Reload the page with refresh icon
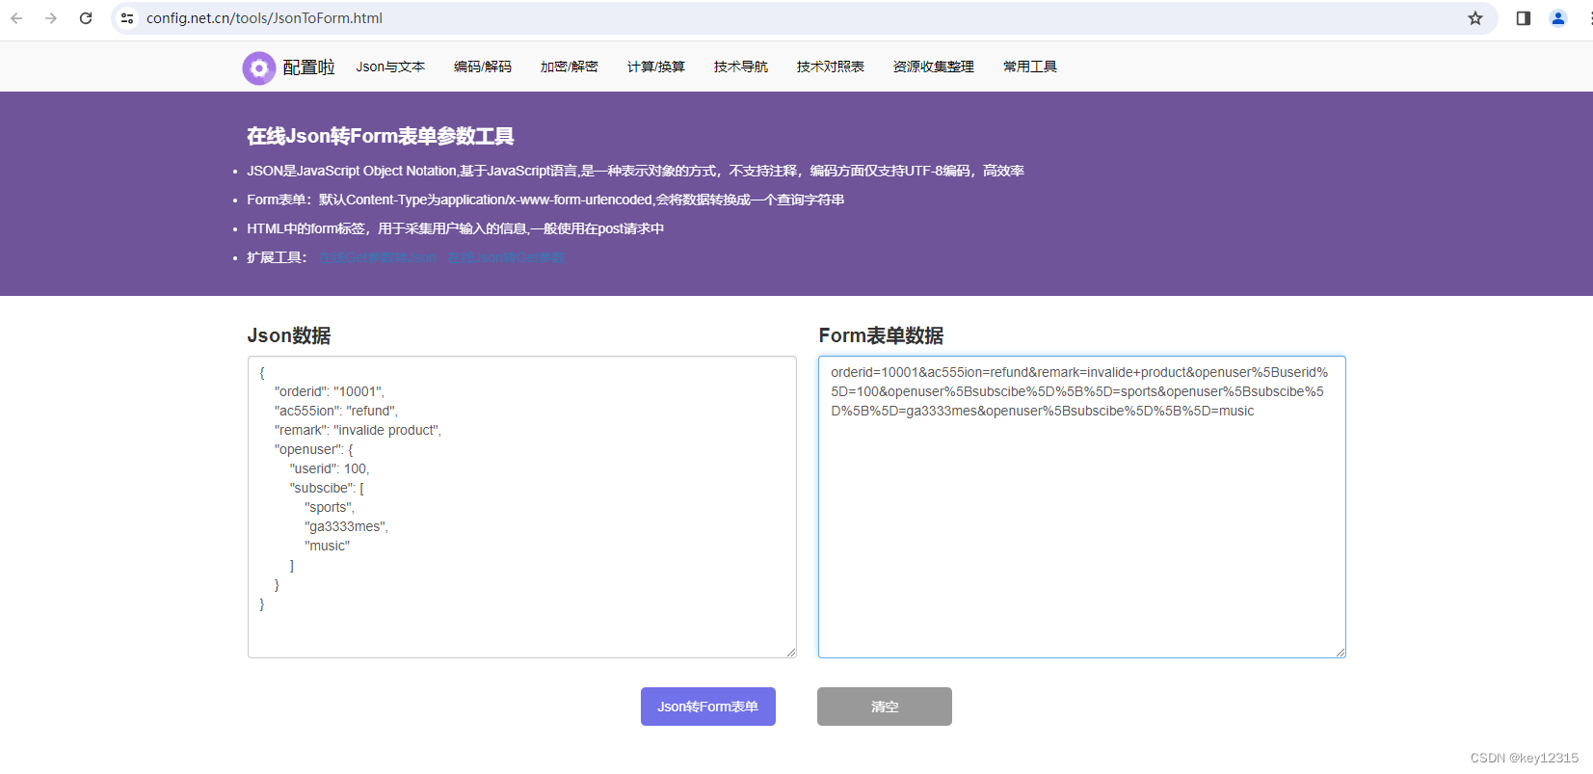1593x774 pixels. (x=86, y=18)
